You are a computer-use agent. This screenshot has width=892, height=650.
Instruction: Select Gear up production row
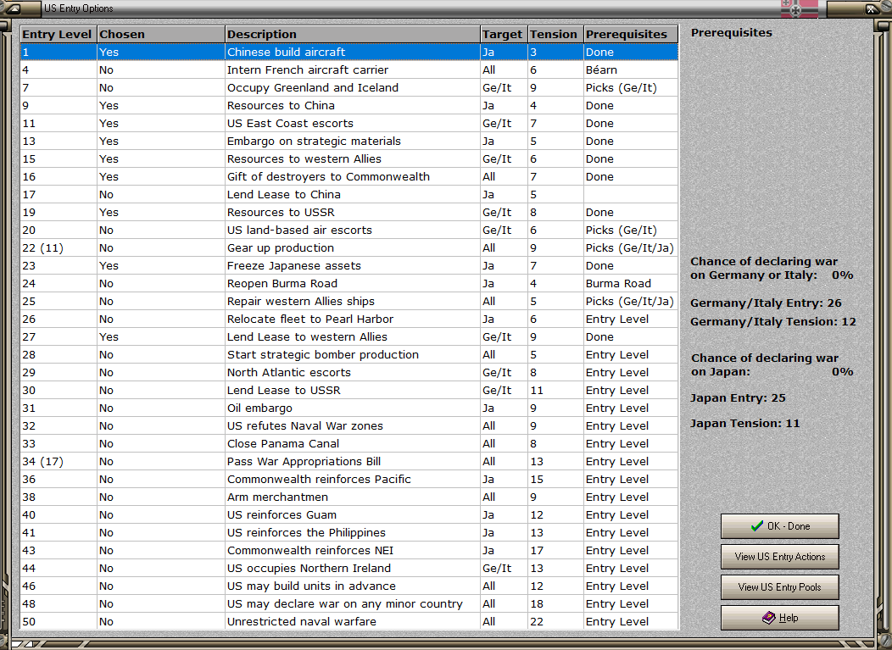pyautogui.click(x=349, y=248)
